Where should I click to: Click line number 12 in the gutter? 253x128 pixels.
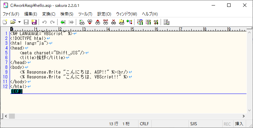5,86
